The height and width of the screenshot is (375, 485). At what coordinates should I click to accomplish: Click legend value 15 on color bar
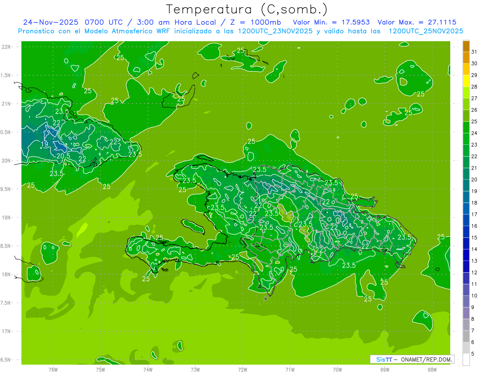point(474,238)
